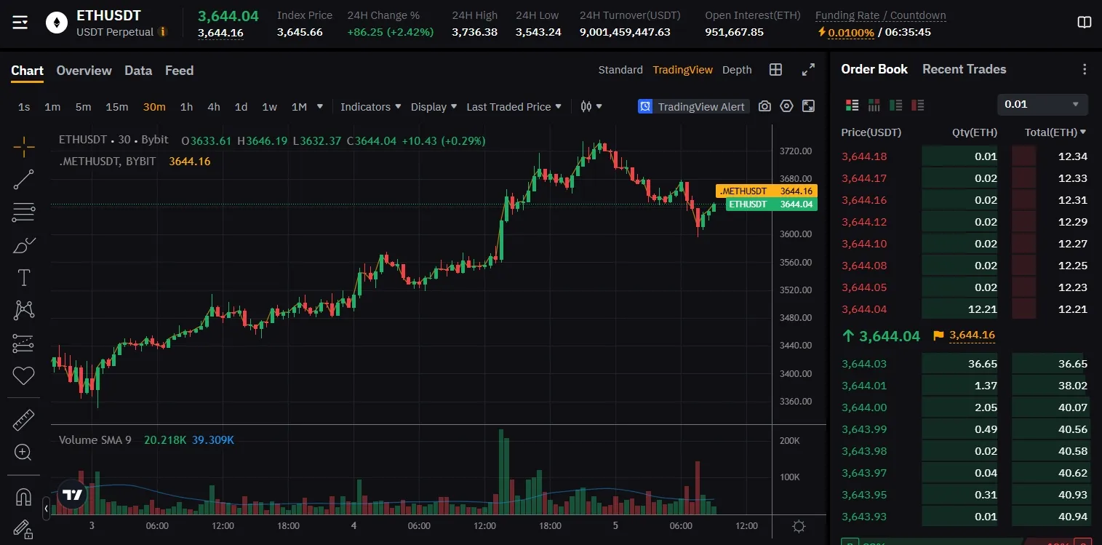Image resolution: width=1102 pixels, height=545 pixels.
Task: Click the bid price 3,644.03 row
Action: [x=965, y=364]
